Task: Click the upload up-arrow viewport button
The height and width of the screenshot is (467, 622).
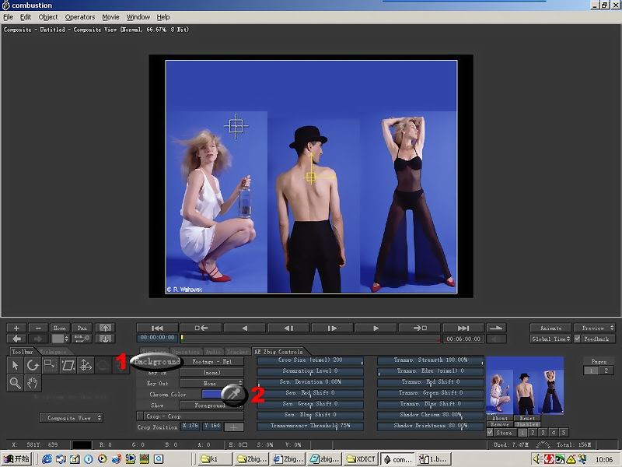Action: coord(105,328)
